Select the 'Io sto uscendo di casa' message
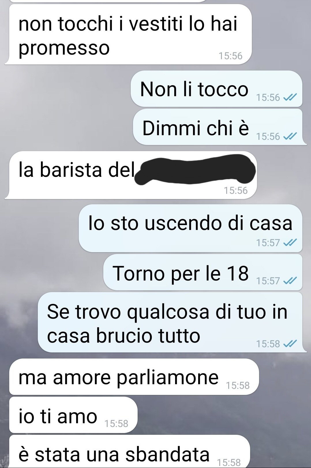The height and width of the screenshot is (468, 311). [x=191, y=228]
